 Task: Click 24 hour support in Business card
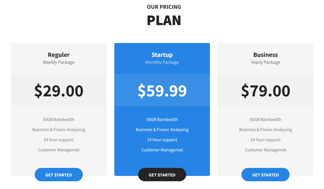(x=266, y=140)
